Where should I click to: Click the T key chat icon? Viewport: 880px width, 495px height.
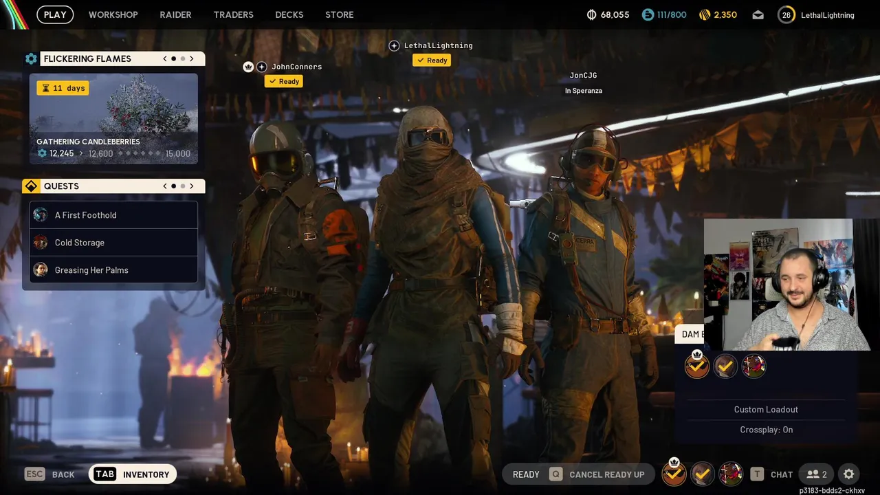coord(757,474)
